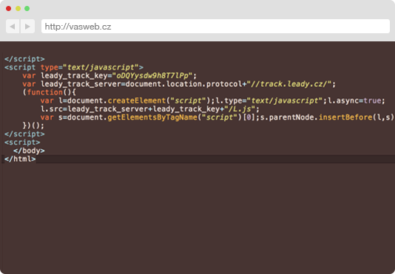The image size is (395, 274).
Task: Click the <script> tag above </body>
Action: click(x=22, y=142)
